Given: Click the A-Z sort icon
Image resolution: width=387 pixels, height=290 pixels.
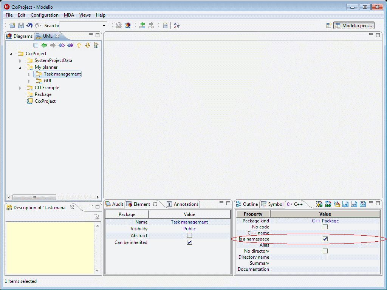Looking at the screenshot, I should pyautogui.click(x=177, y=25).
